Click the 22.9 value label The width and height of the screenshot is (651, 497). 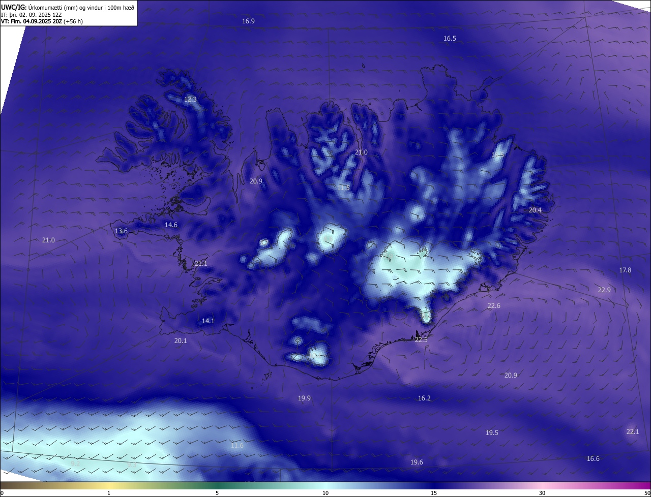[x=604, y=290]
